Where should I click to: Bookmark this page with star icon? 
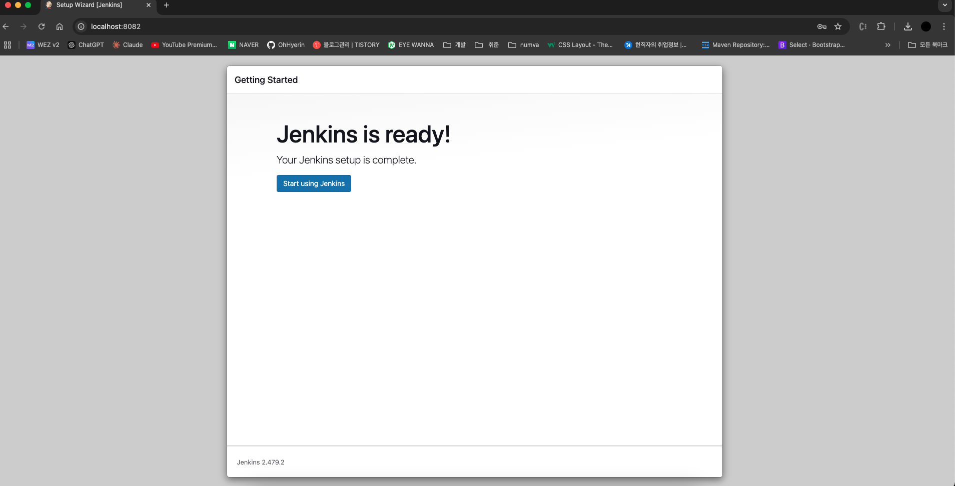(838, 26)
